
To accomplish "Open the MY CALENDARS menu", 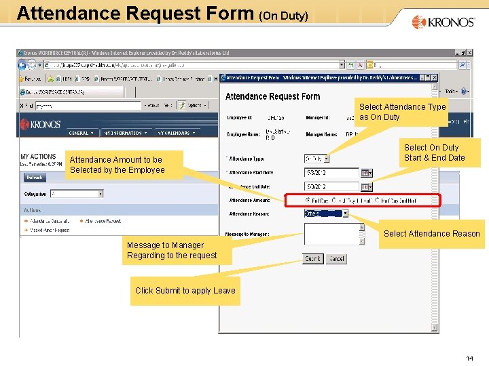I will pos(177,133).
